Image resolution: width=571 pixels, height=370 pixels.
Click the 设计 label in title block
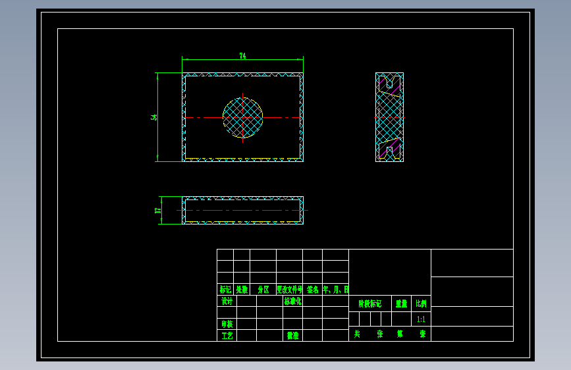(227, 301)
